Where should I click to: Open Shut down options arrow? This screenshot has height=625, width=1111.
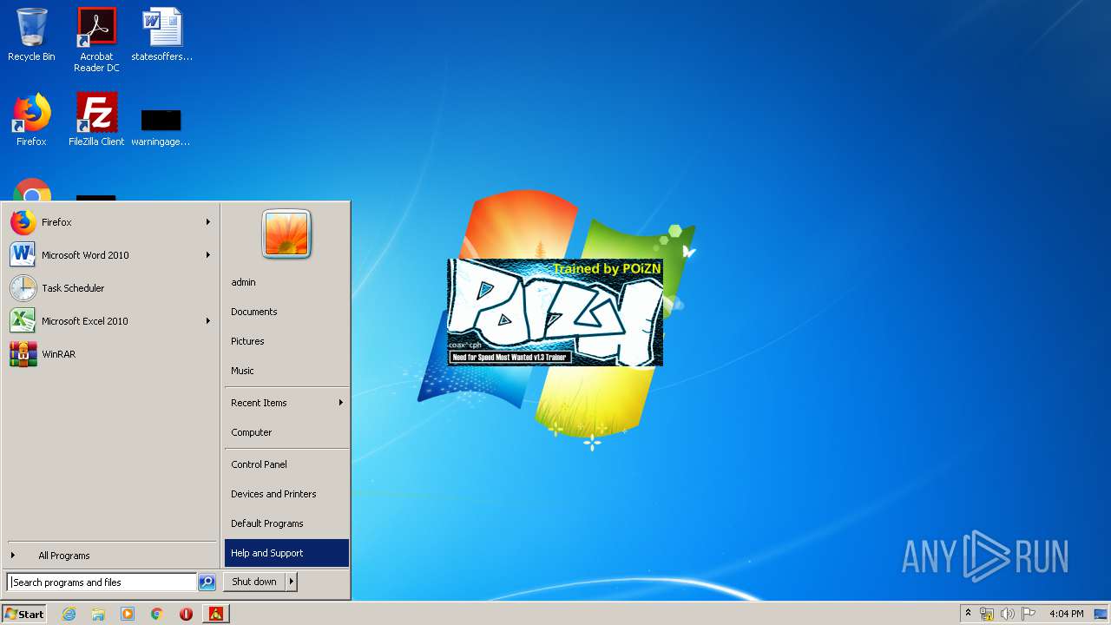point(292,582)
